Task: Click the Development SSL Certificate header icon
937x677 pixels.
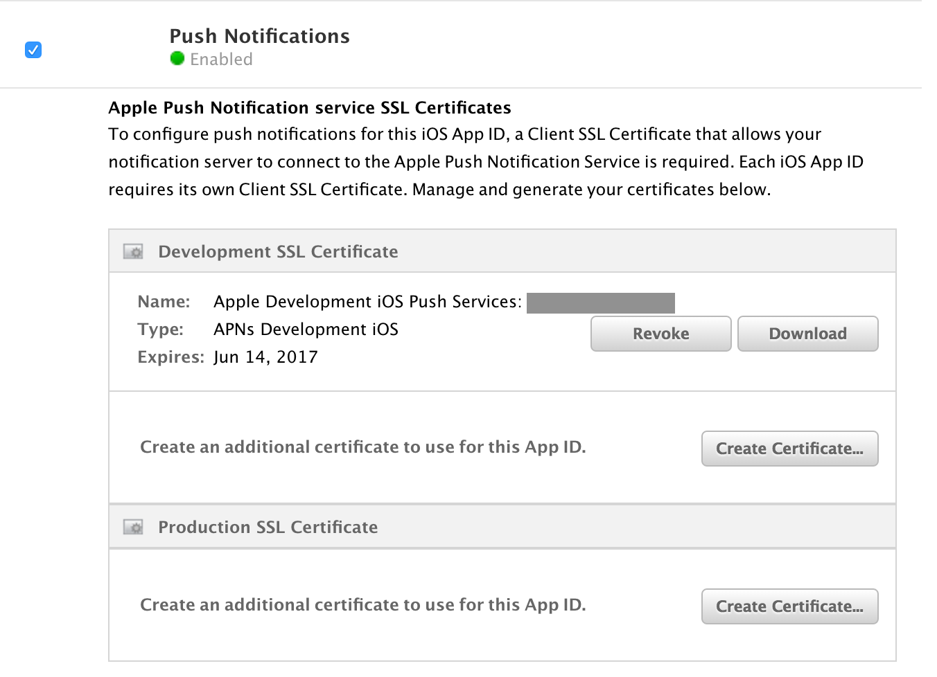Action: coord(133,251)
